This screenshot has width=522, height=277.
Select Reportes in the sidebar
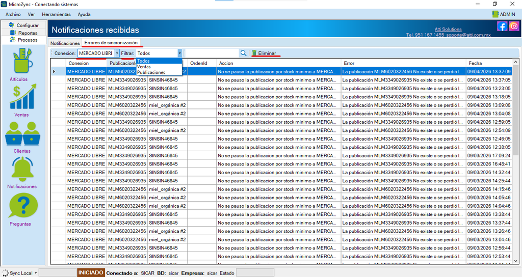[24, 33]
